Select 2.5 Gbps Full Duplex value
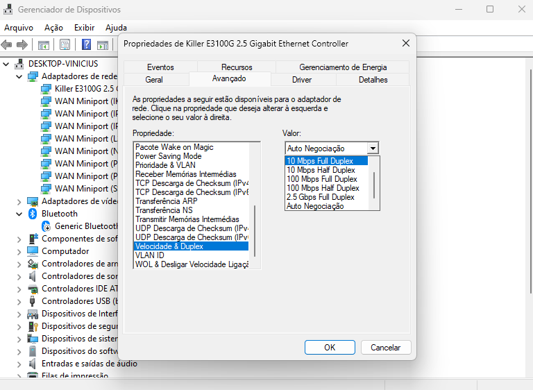This screenshot has height=390, width=533. pyautogui.click(x=327, y=197)
